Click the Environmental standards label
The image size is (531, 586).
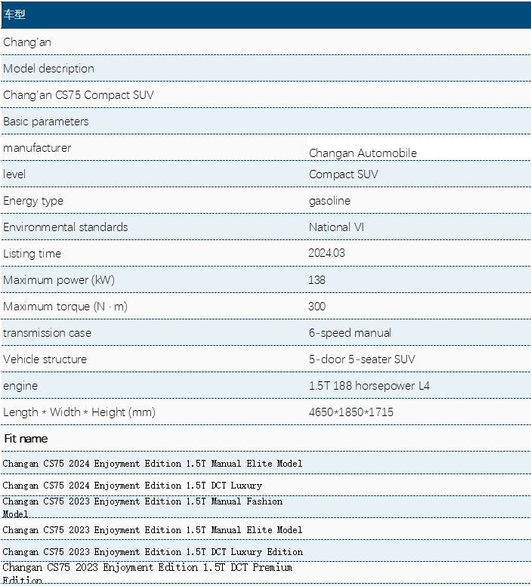(66, 227)
